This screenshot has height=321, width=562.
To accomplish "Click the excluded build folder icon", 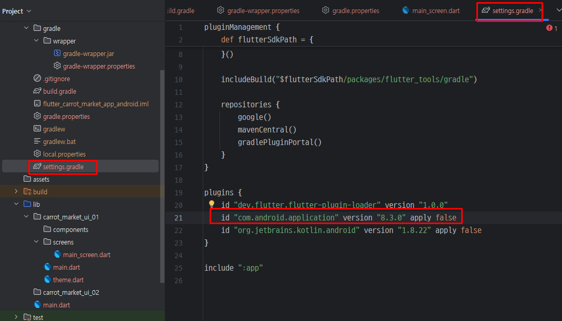I will [27, 192].
